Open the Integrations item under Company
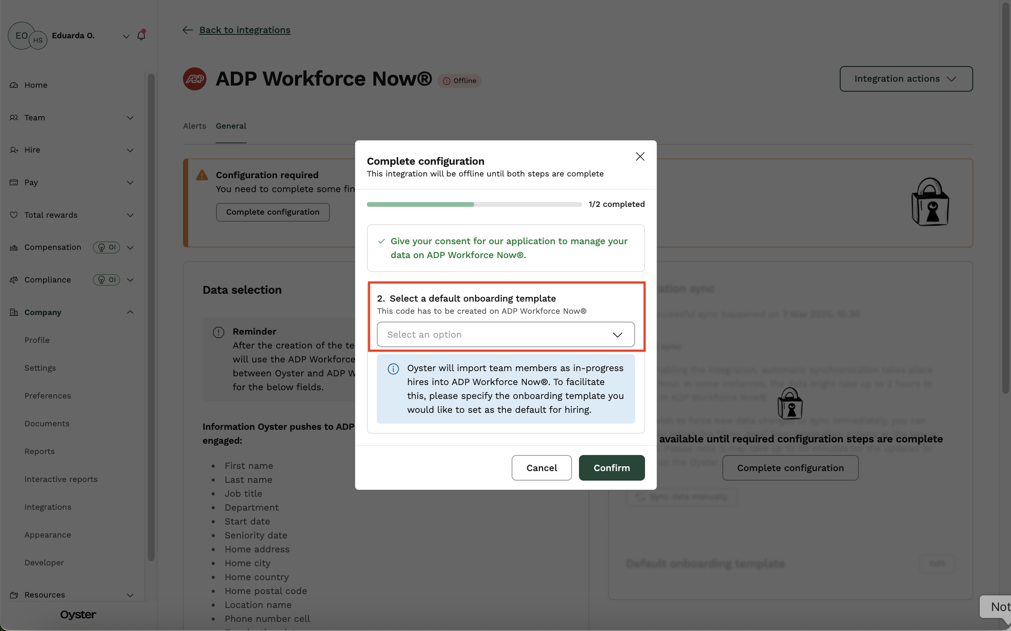Viewport: 1011px width, 631px height. [x=48, y=507]
